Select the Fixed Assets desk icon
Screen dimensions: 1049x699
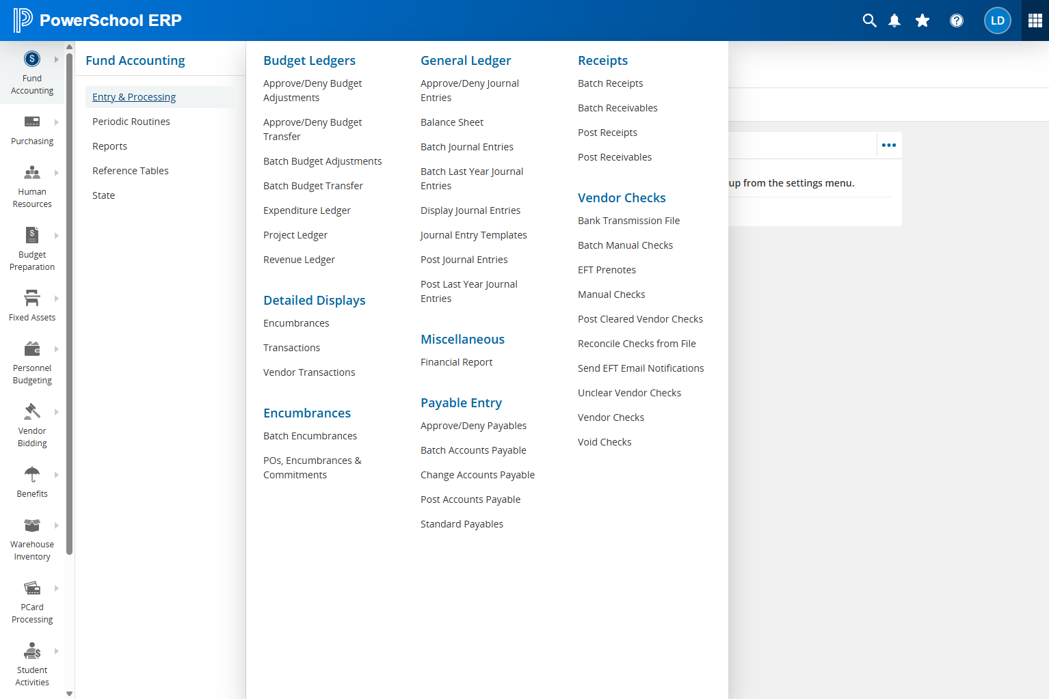click(x=32, y=298)
